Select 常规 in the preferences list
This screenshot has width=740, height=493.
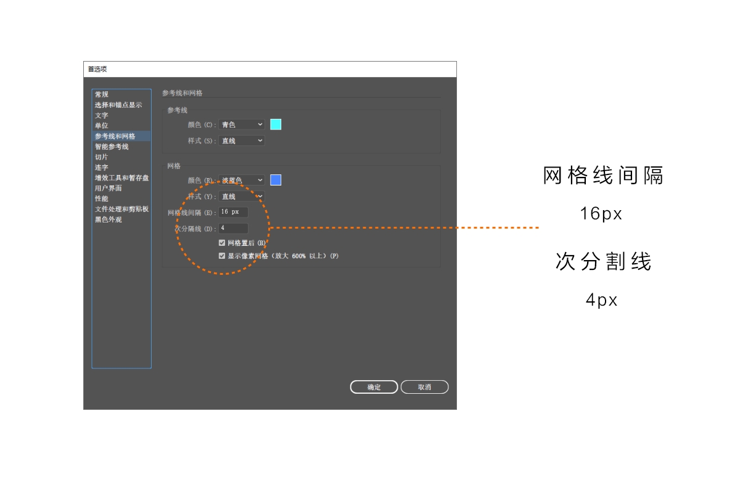click(102, 94)
